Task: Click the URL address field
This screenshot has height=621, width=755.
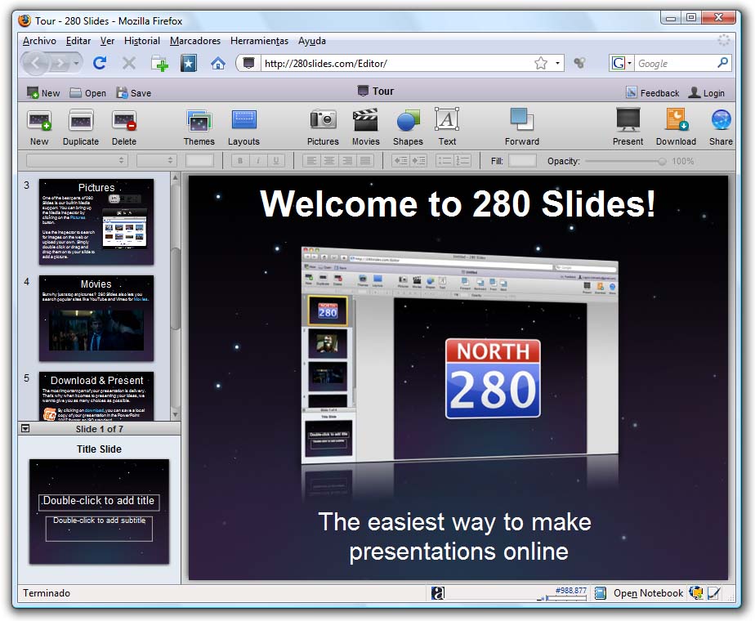Action: (x=397, y=63)
